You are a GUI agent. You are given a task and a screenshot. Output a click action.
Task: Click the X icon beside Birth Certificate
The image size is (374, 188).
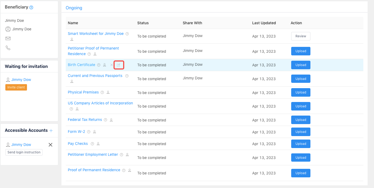(112, 65)
